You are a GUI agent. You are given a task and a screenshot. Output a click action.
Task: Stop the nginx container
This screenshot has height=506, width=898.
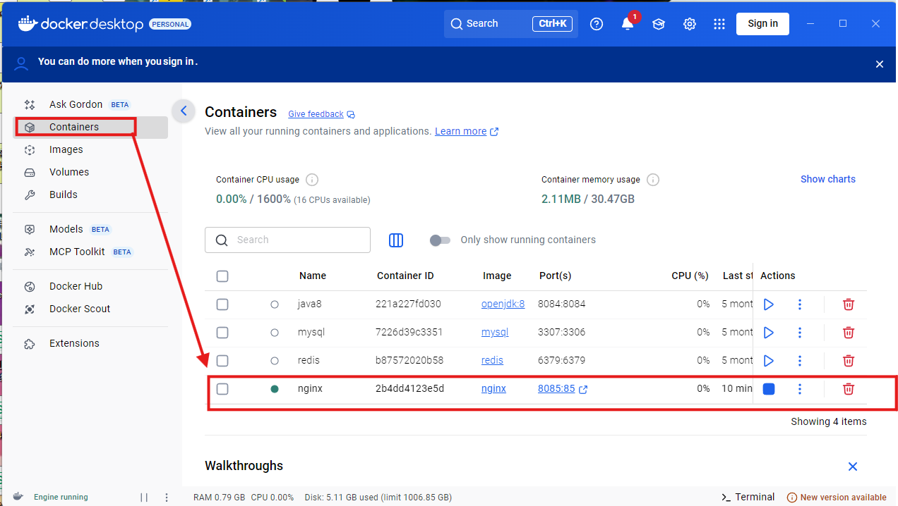[x=769, y=389]
